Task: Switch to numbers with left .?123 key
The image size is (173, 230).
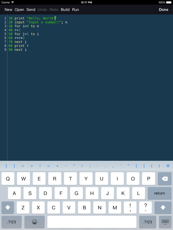Action: 11,222
